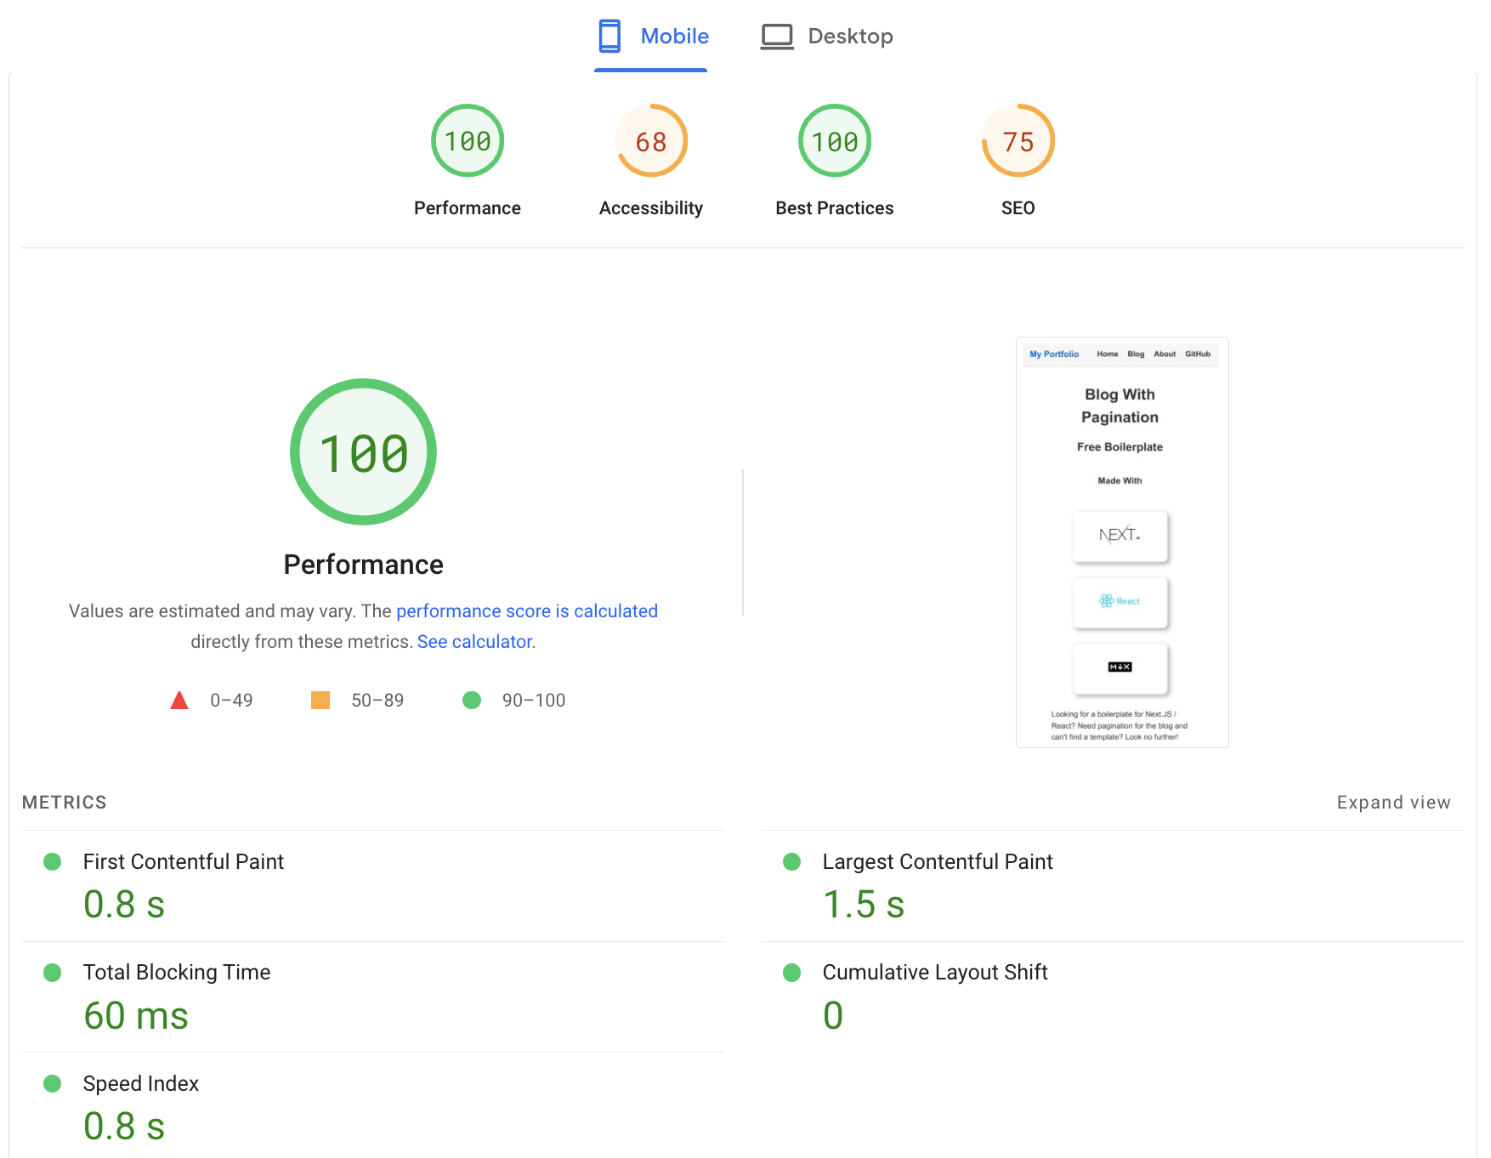Click the Desktop laptop icon
1491x1158 pixels.
776,37
